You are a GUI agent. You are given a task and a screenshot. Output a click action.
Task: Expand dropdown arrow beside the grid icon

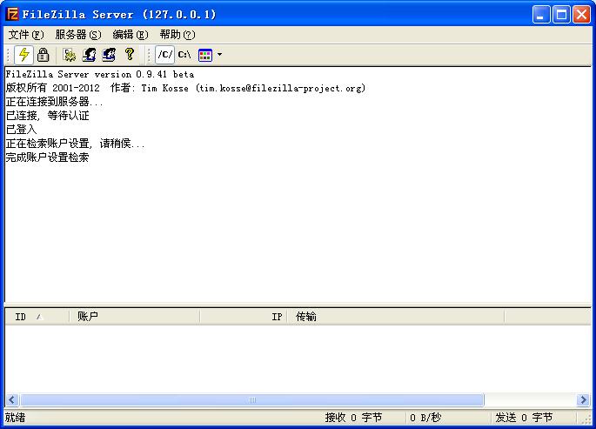[220, 55]
